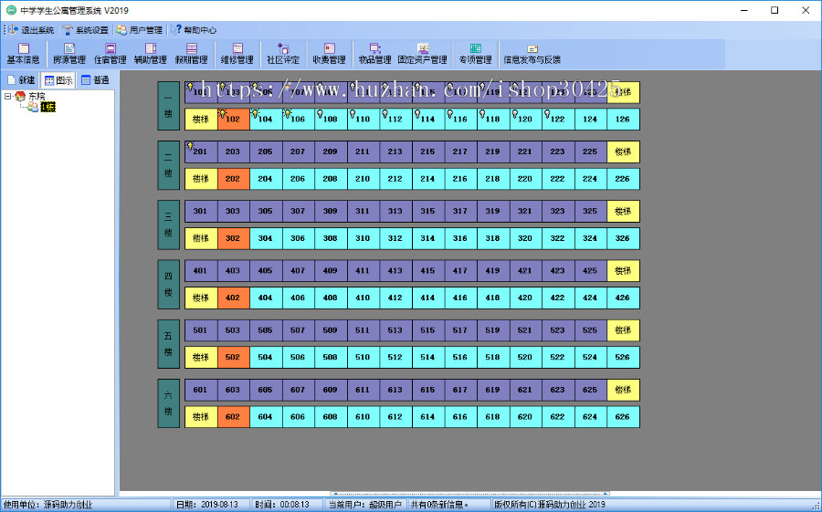
Task: Switch to the 普通 view mode
Action: pyautogui.click(x=95, y=80)
